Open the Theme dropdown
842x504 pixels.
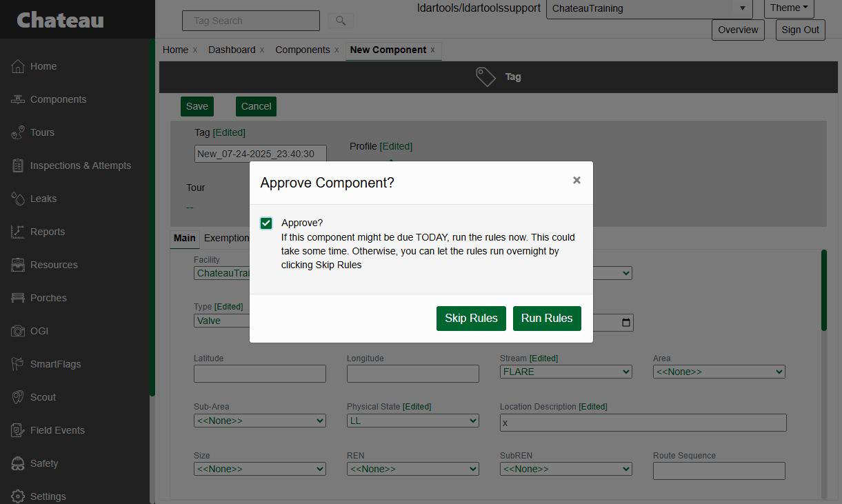[789, 8]
